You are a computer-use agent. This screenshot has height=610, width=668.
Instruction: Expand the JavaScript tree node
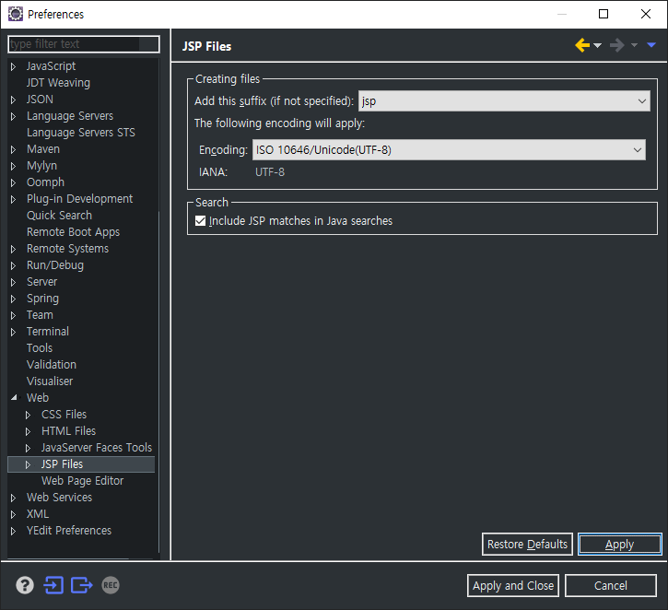point(13,66)
